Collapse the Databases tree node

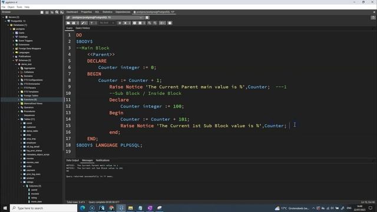click(x=8, y=25)
